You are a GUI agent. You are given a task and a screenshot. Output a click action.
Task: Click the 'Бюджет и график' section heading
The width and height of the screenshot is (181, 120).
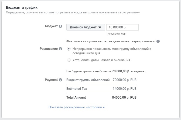coord(22,7)
